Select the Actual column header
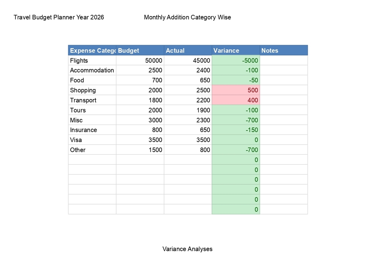 tap(188, 50)
